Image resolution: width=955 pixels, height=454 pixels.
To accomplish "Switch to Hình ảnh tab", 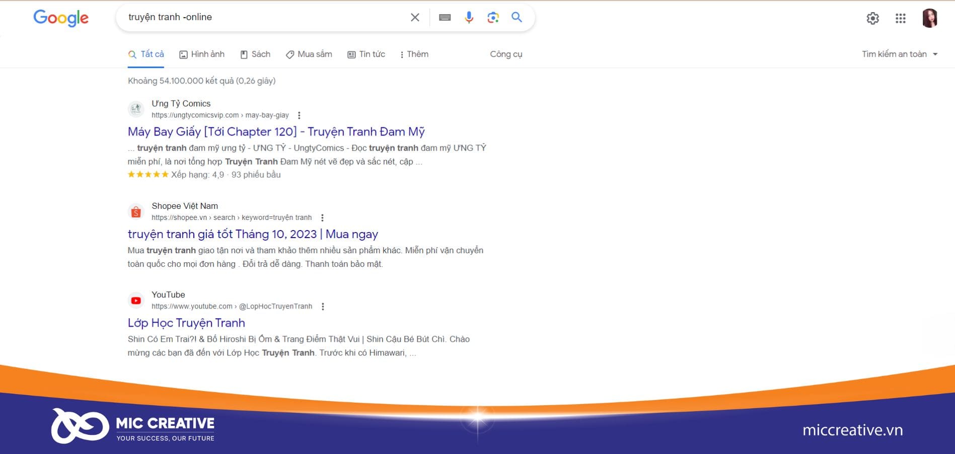I will pyautogui.click(x=202, y=54).
